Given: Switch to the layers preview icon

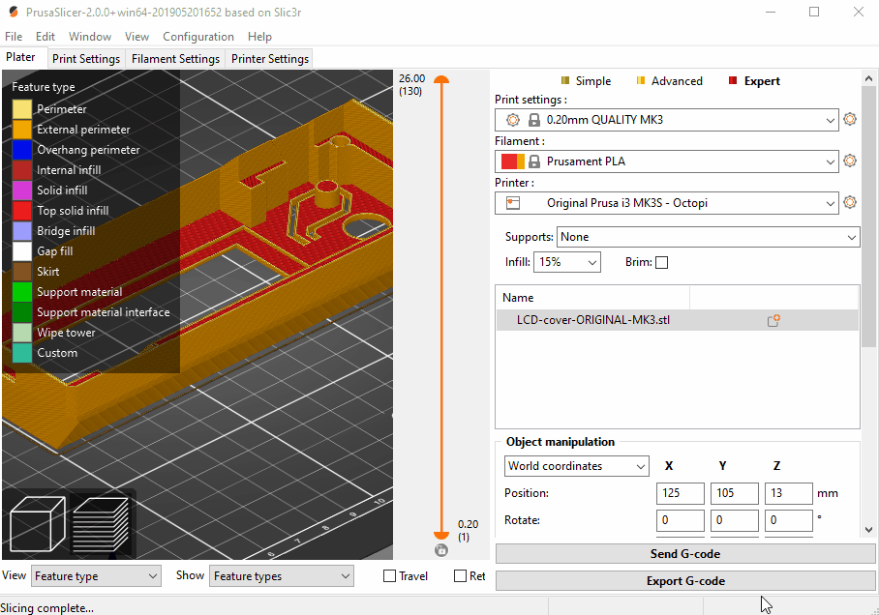Looking at the screenshot, I should tap(102, 523).
